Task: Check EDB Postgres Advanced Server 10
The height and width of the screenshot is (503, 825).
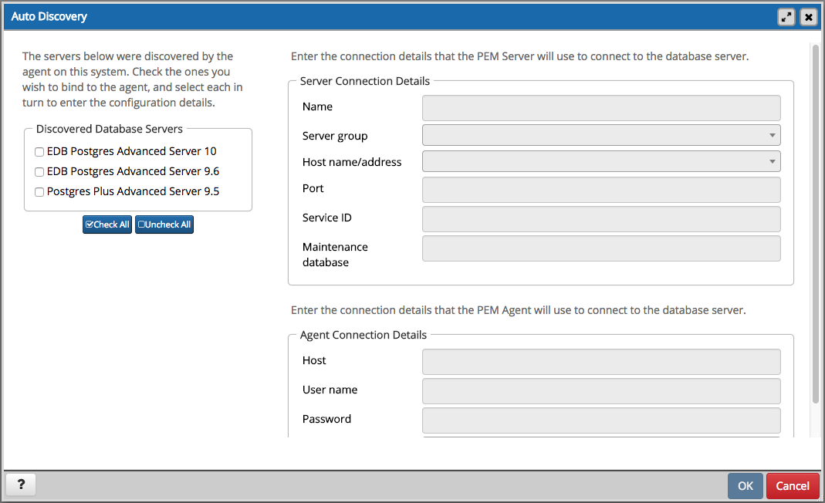Action: pyautogui.click(x=39, y=152)
